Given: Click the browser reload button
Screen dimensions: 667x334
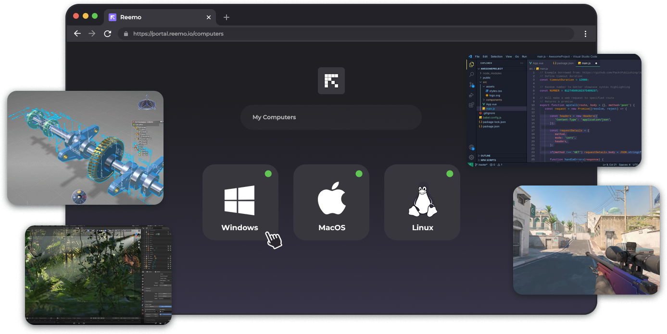Looking at the screenshot, I should (x=108, y=34).
